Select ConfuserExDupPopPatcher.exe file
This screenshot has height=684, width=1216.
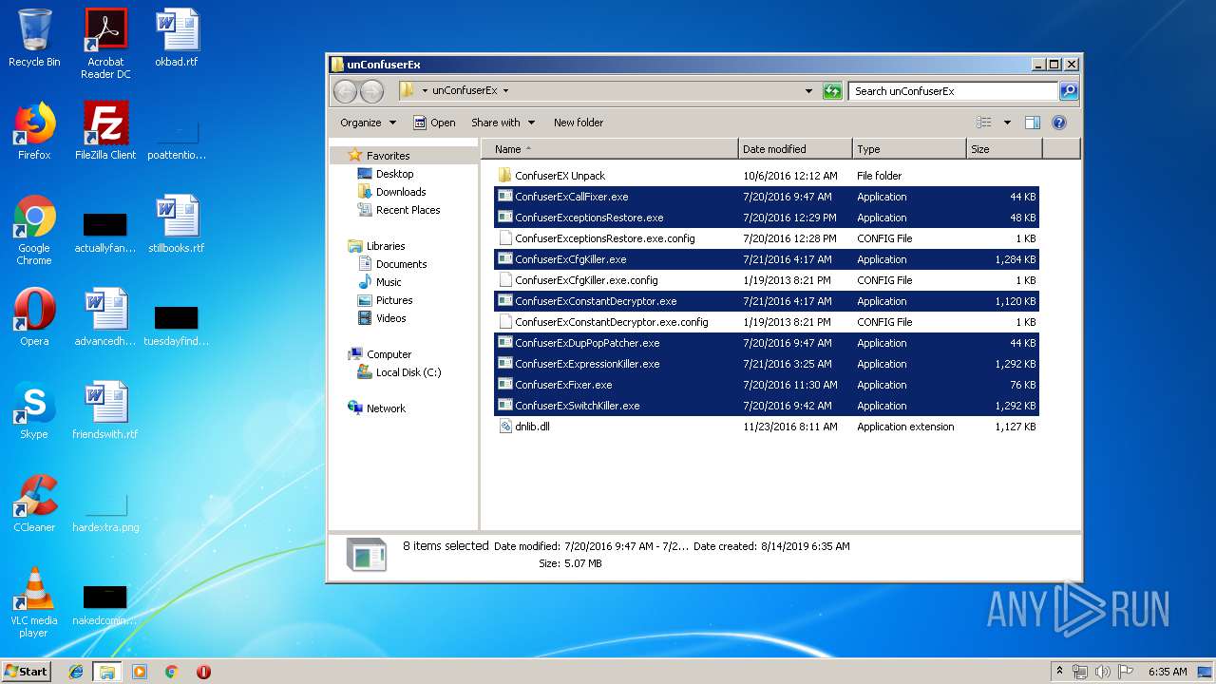pyautogui.click(x=766, y=343)
